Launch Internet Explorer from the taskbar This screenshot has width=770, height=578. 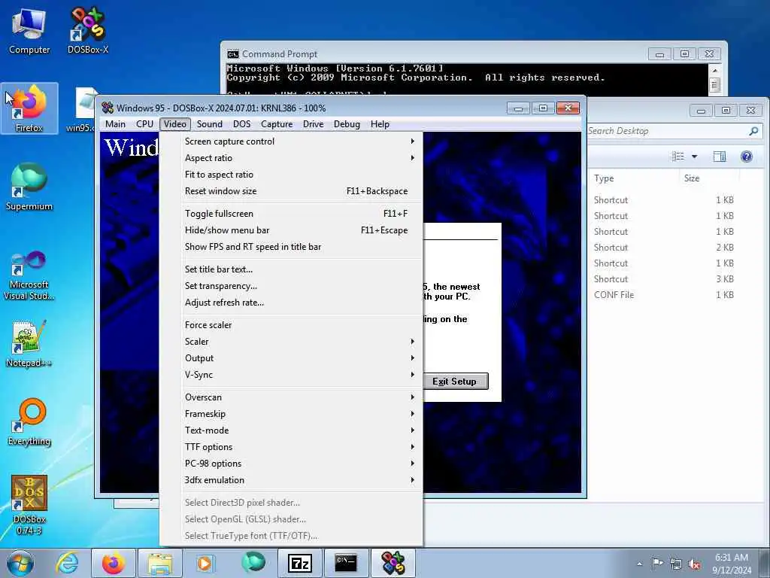tap(67, 563)
